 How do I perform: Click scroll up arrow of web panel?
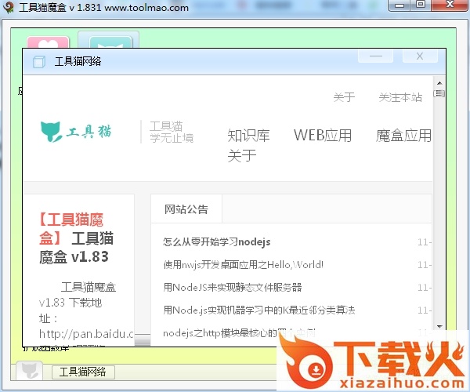tap(439, 83)
